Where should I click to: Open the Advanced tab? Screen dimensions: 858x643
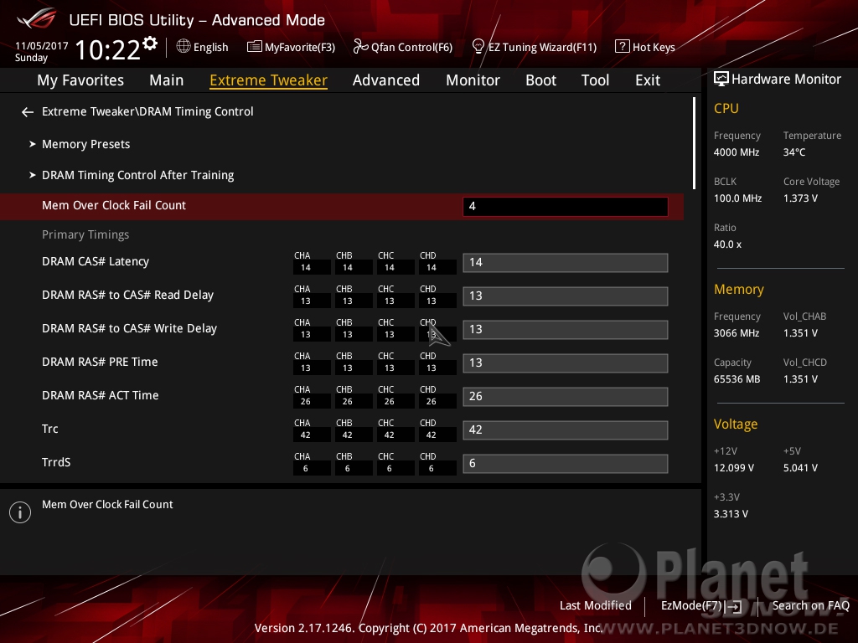coord(386,80)
